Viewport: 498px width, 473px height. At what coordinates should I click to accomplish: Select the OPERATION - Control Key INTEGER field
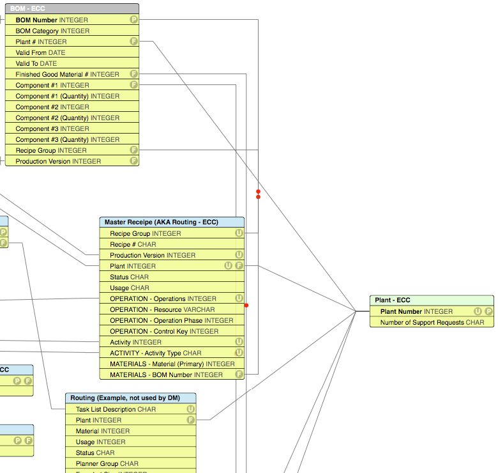coord(172,331)
